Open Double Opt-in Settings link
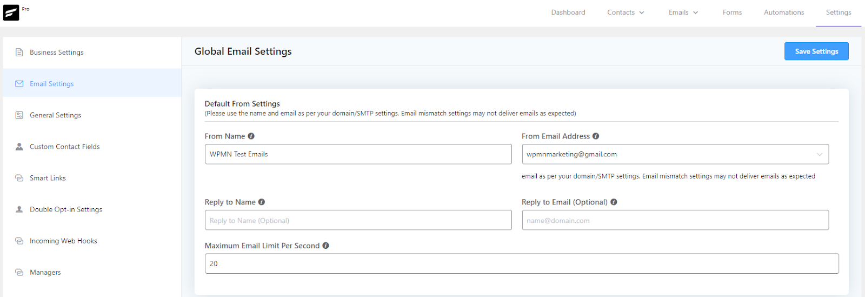 coord(66,209)
